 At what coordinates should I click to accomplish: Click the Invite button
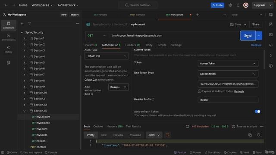(x=217, y=5)
